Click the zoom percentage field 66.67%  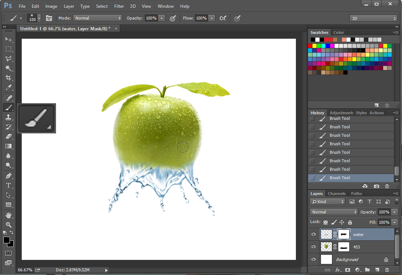[x=25, y=270]
